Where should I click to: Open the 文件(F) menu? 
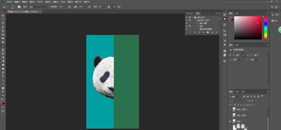pyautogui.click(x=10, y=2)
